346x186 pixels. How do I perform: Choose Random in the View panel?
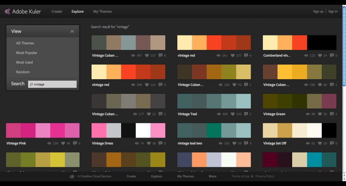23,72
